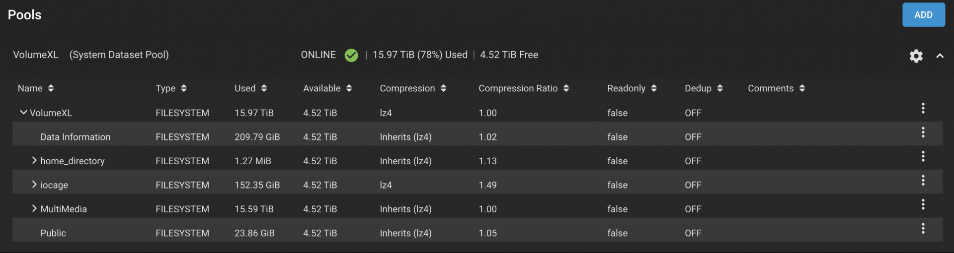This screenshot has width=954, height=253.
Task: Collapse the VolumeXL pool panel
Action: pyautogui.click(x=940, y=56)
